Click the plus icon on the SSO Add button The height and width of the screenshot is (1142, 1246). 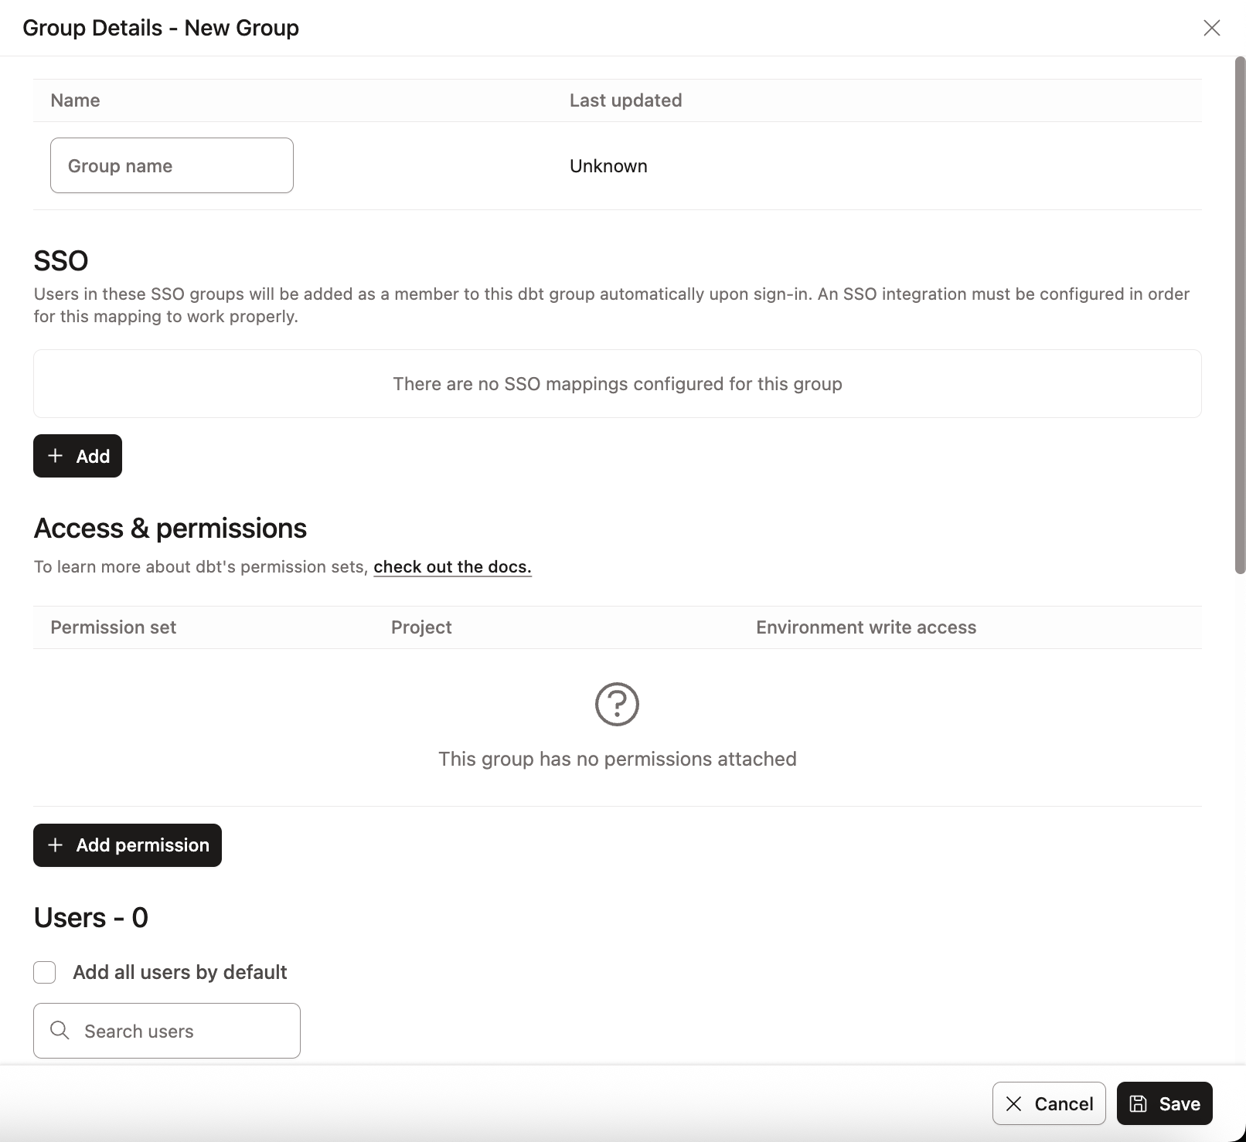(55, 456)
